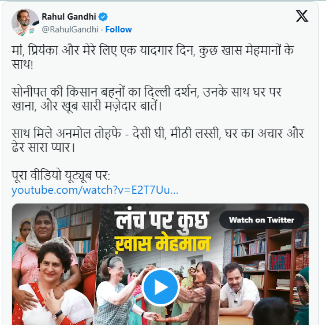Click the blue verified badge
The image size is (326, 325).
[x=103, y=17]
